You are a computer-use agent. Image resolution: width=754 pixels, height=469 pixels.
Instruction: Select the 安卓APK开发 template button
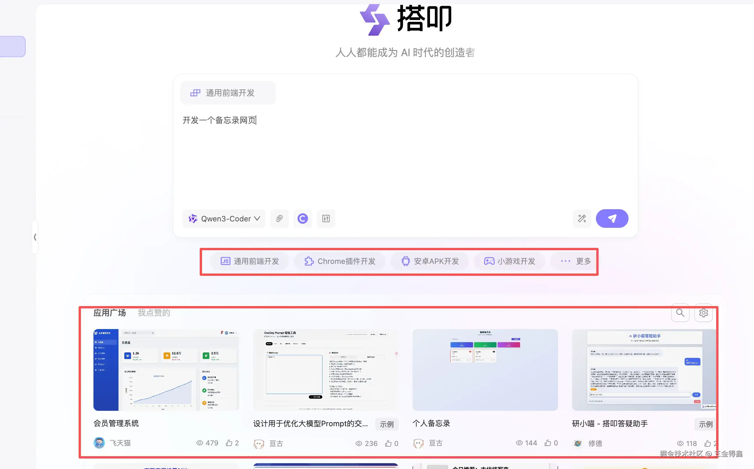(x=430, y=261)
